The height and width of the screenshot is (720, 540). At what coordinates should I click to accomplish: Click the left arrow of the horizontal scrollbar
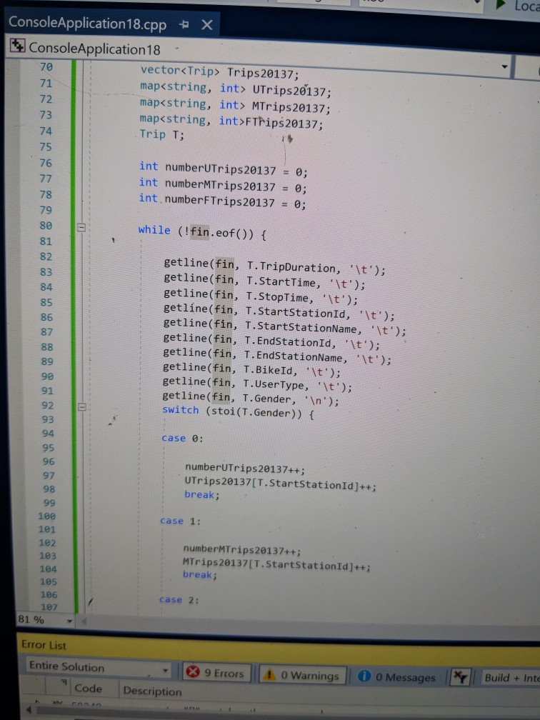coord(29,710)
